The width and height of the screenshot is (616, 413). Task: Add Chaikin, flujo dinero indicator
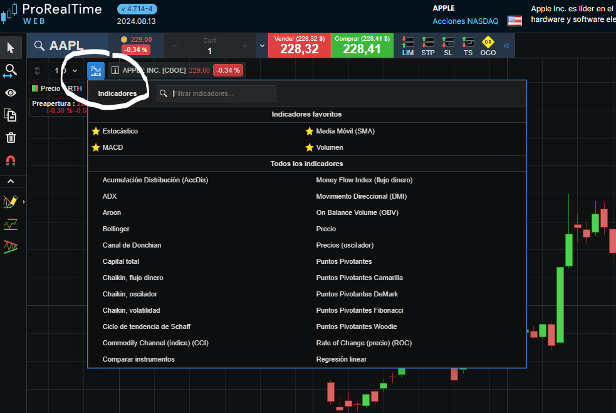[x=133, y=278]
